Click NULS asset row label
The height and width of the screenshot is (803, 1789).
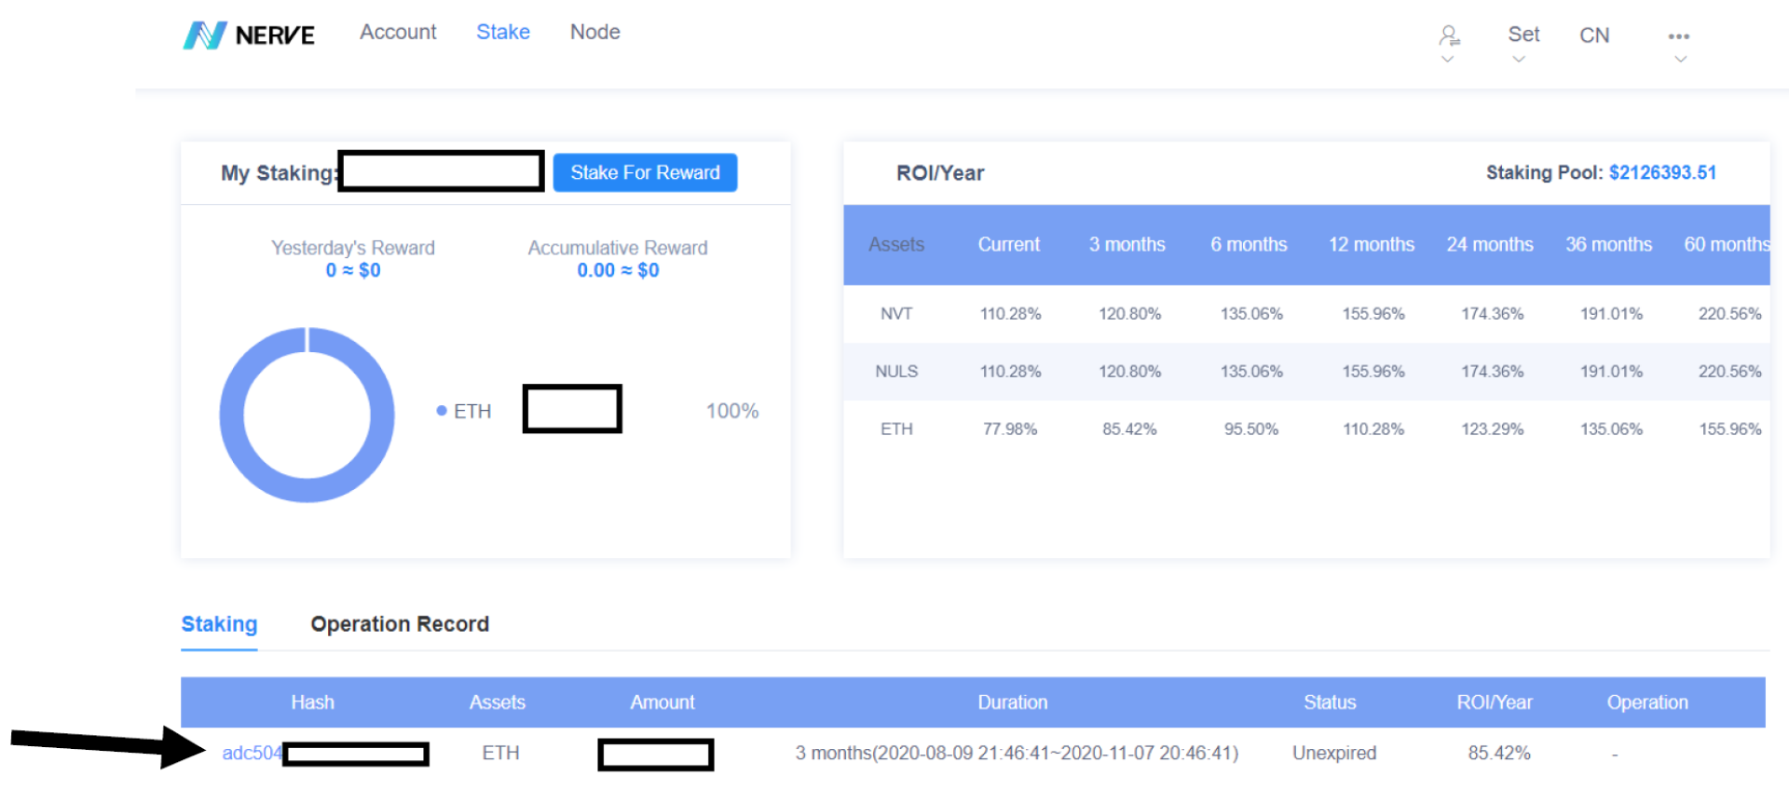point(896,372)
